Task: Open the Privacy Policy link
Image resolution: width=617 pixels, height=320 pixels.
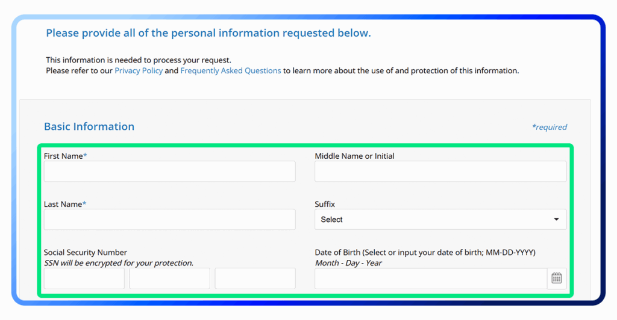Action: pyautogui.click(x=139, y=70)
